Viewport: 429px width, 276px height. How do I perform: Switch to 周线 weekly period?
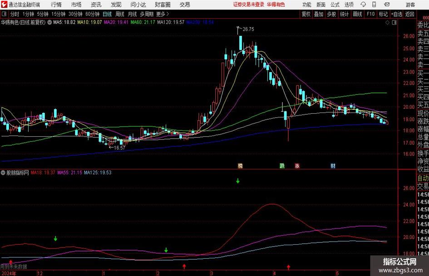click(x=120, y=14)
